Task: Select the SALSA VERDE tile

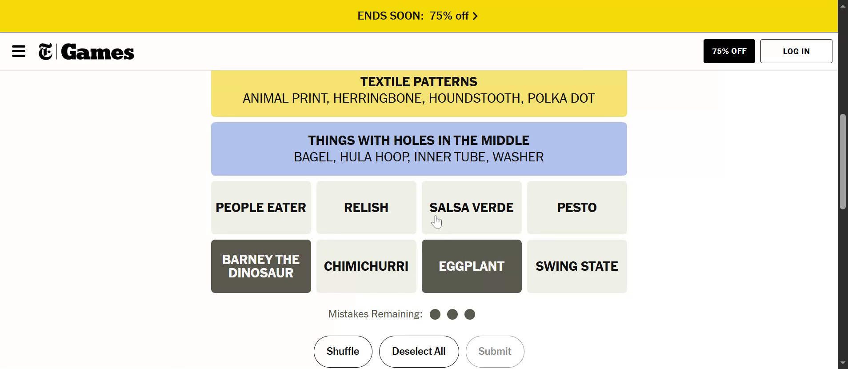Action: (472, 208)
